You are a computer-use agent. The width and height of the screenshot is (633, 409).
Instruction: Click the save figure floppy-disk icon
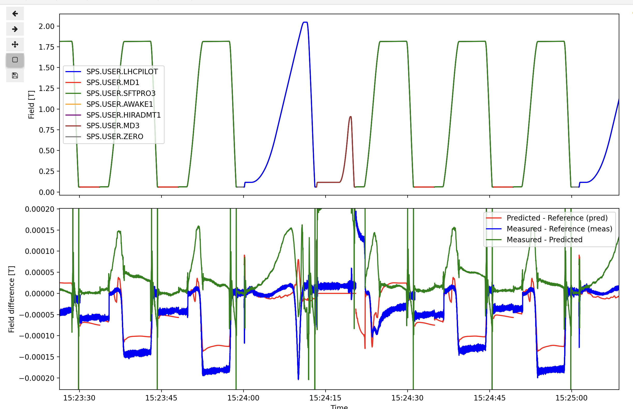pyautogui.click(x=15, y=75)
